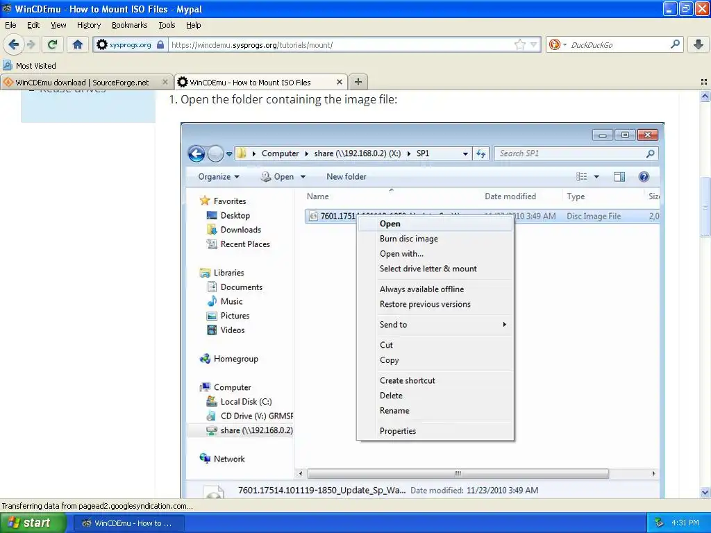
Task: Sort by the Type column header
Action: click(576, 196)
